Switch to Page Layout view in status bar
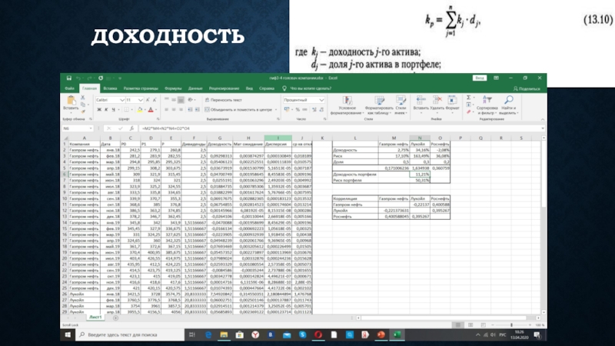The image size is (615, 346). coord(470,324)
